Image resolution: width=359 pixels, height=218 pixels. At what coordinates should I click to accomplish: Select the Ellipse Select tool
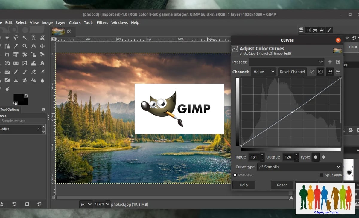(7, 38)
